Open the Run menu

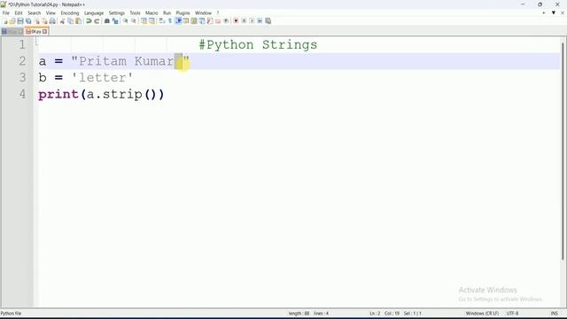click(x=167, y=13)
